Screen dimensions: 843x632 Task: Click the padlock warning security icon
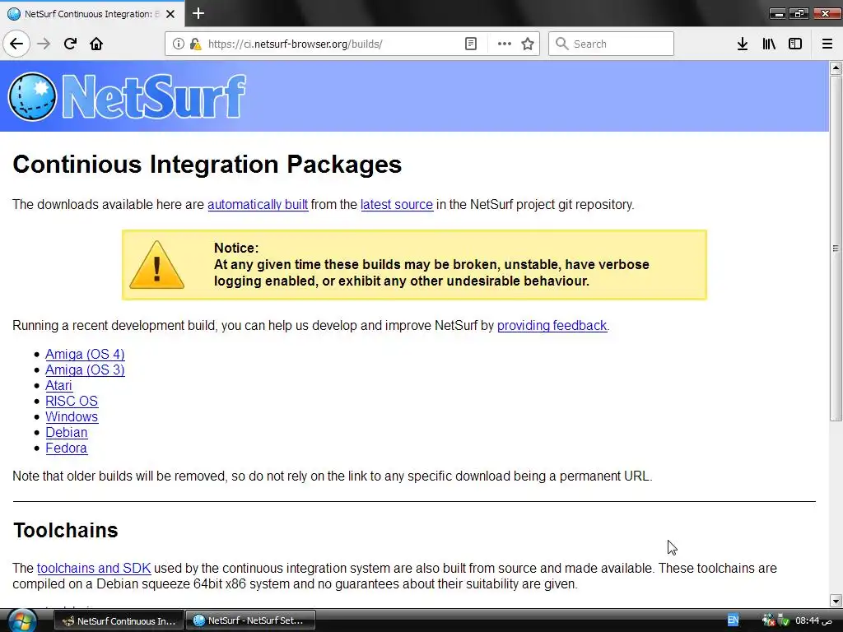pos(195,44)
